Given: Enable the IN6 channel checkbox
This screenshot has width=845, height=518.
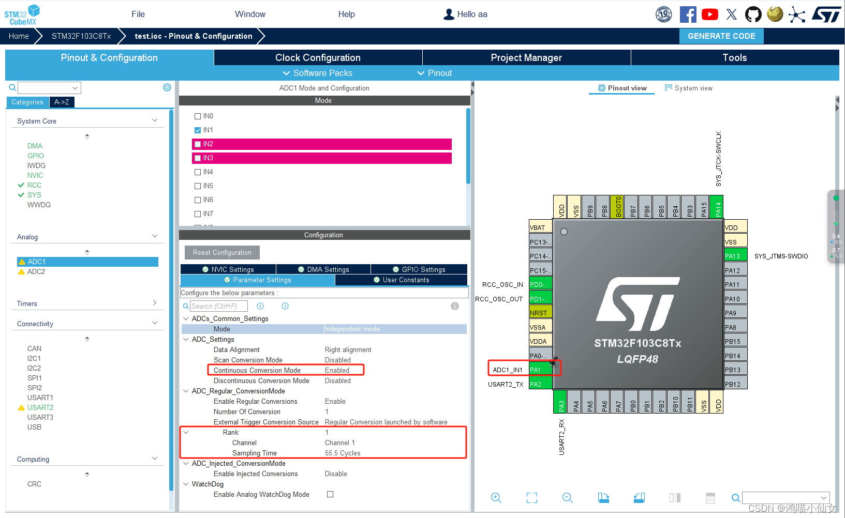Looking at the screenshot, I should pyautogui.click(x=198, y=200).
